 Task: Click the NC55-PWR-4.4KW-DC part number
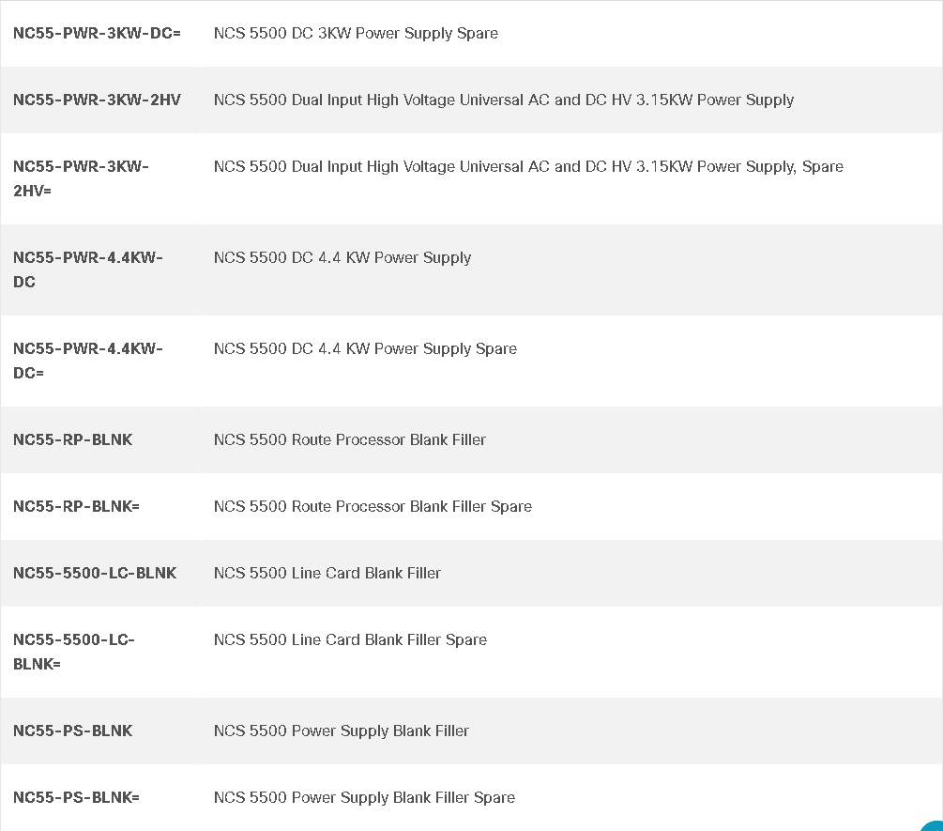(88, 269)
